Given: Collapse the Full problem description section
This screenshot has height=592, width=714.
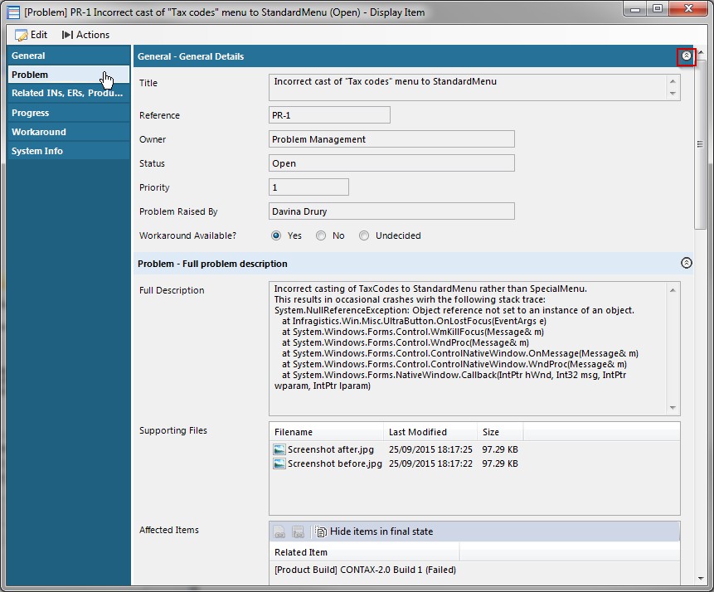Looking at the screenshot, I should 687,263.
